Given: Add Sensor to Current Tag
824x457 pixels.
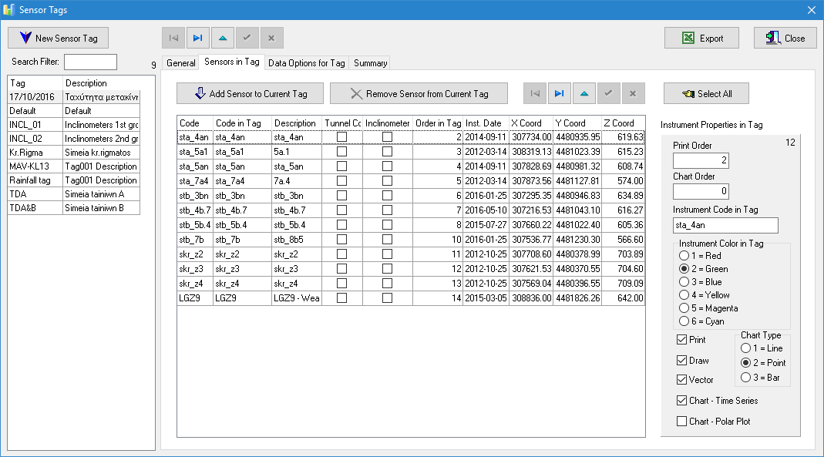Looking at the screenshot, I should coord(250,93).
